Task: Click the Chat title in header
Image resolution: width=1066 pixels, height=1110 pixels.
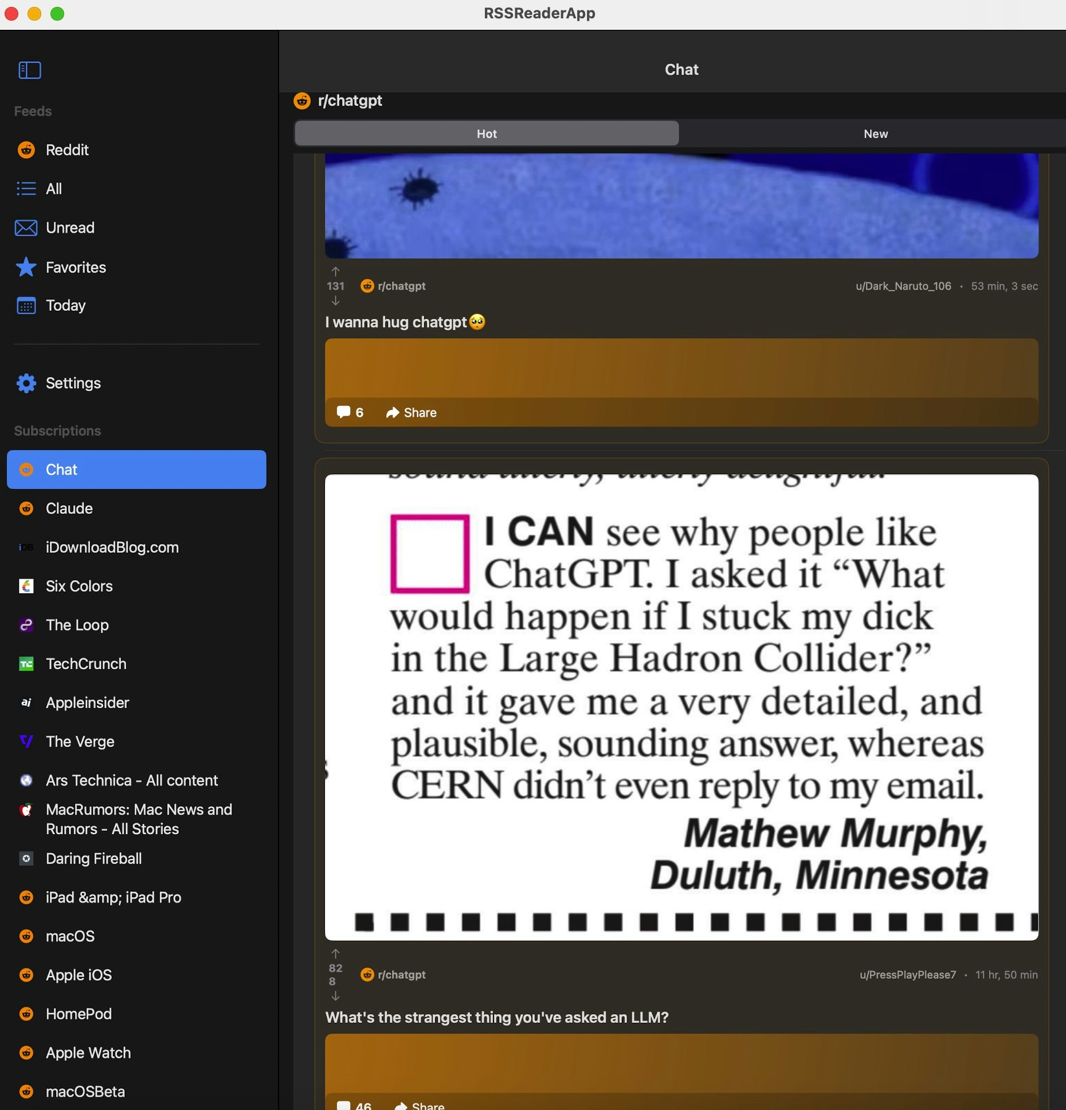Action: [x=681, y=70]
